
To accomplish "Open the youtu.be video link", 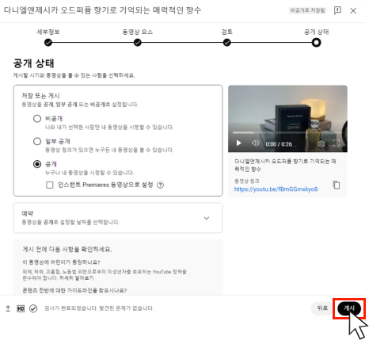I will [x=276, y=189].
